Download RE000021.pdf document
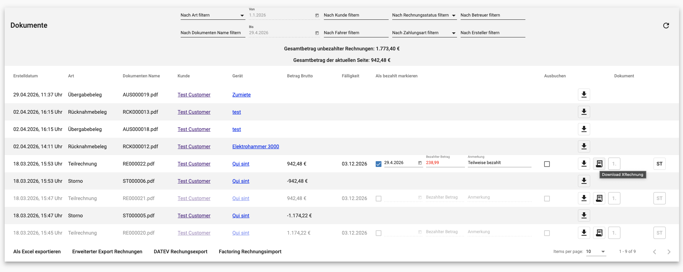The height and width of the screenshot is (272, 683). tap(584, 198)
